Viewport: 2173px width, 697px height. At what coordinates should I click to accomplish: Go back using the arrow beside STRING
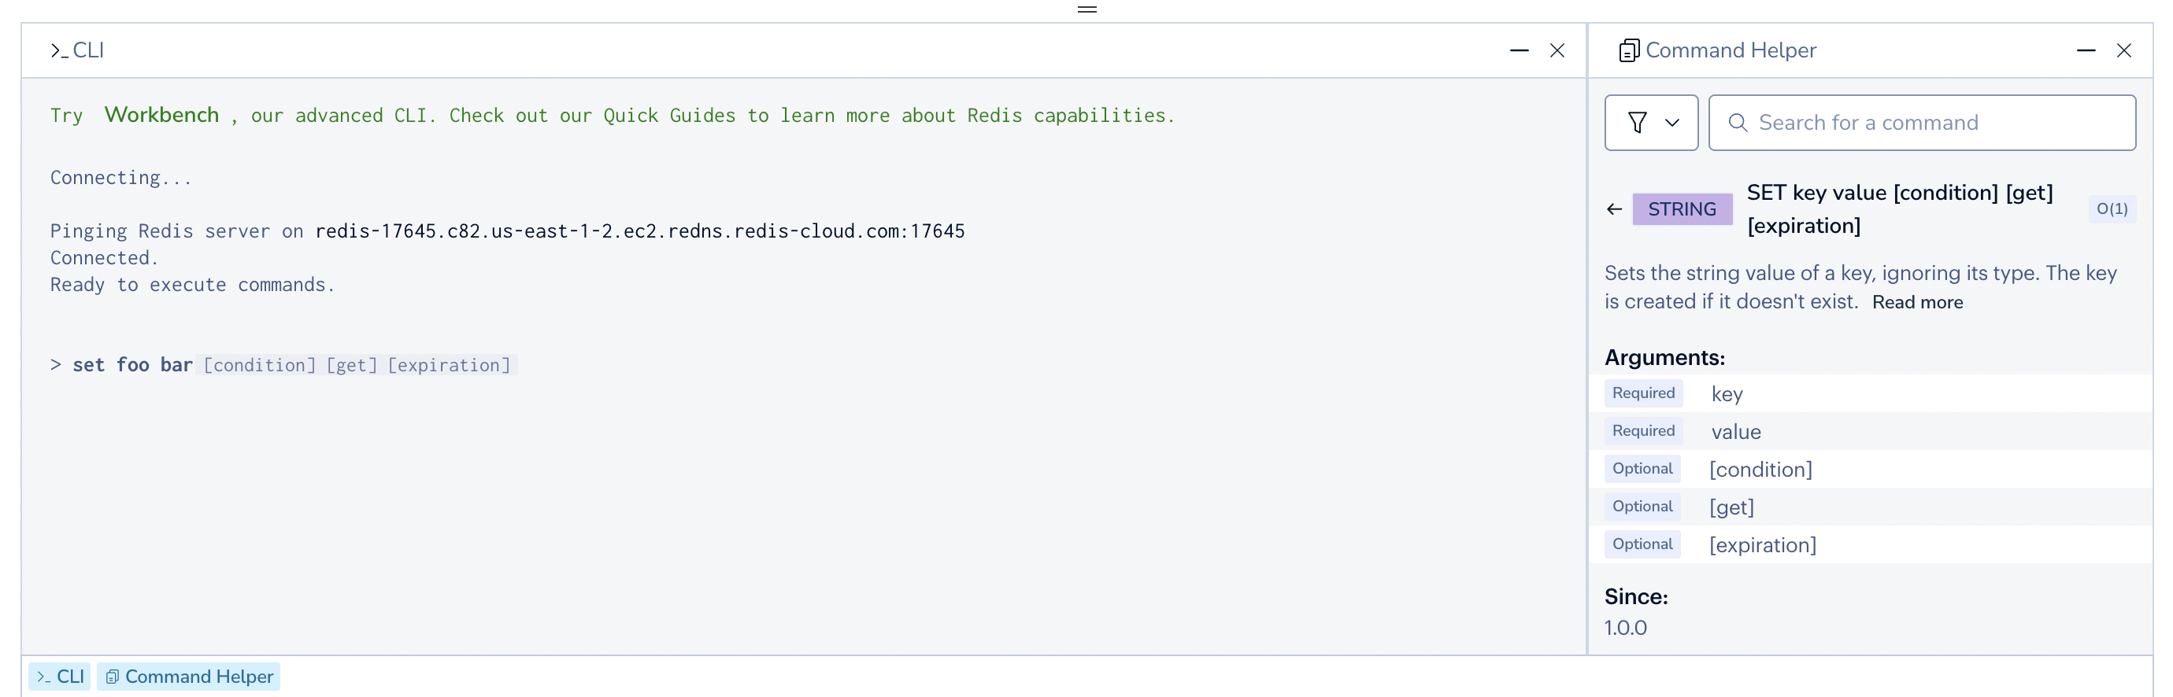tap(1614, 209)
